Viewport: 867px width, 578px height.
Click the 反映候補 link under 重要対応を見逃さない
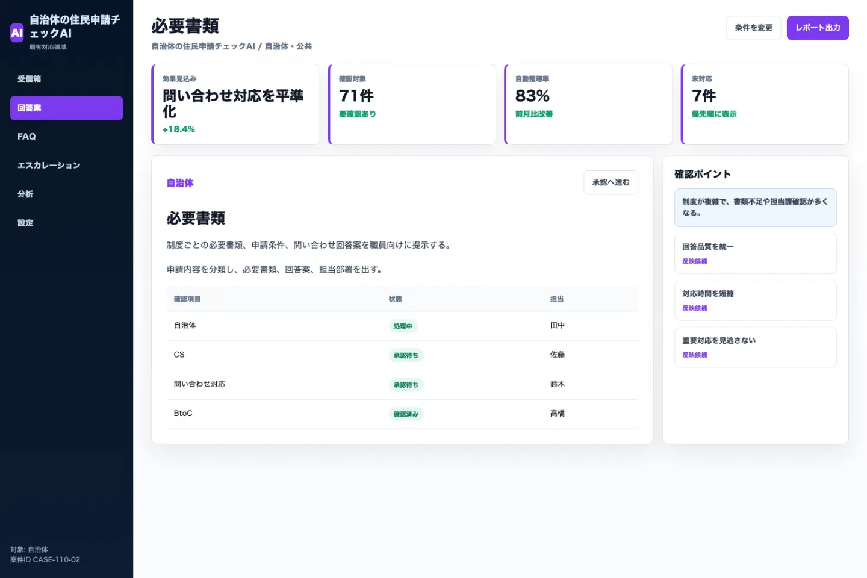click(695, 355)
